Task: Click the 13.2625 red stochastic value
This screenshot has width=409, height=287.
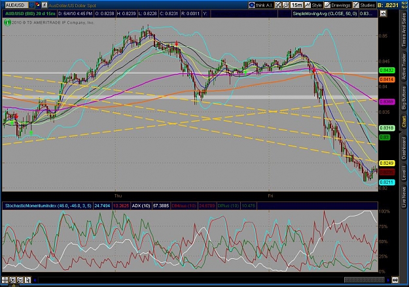Action: coord(121,206)
